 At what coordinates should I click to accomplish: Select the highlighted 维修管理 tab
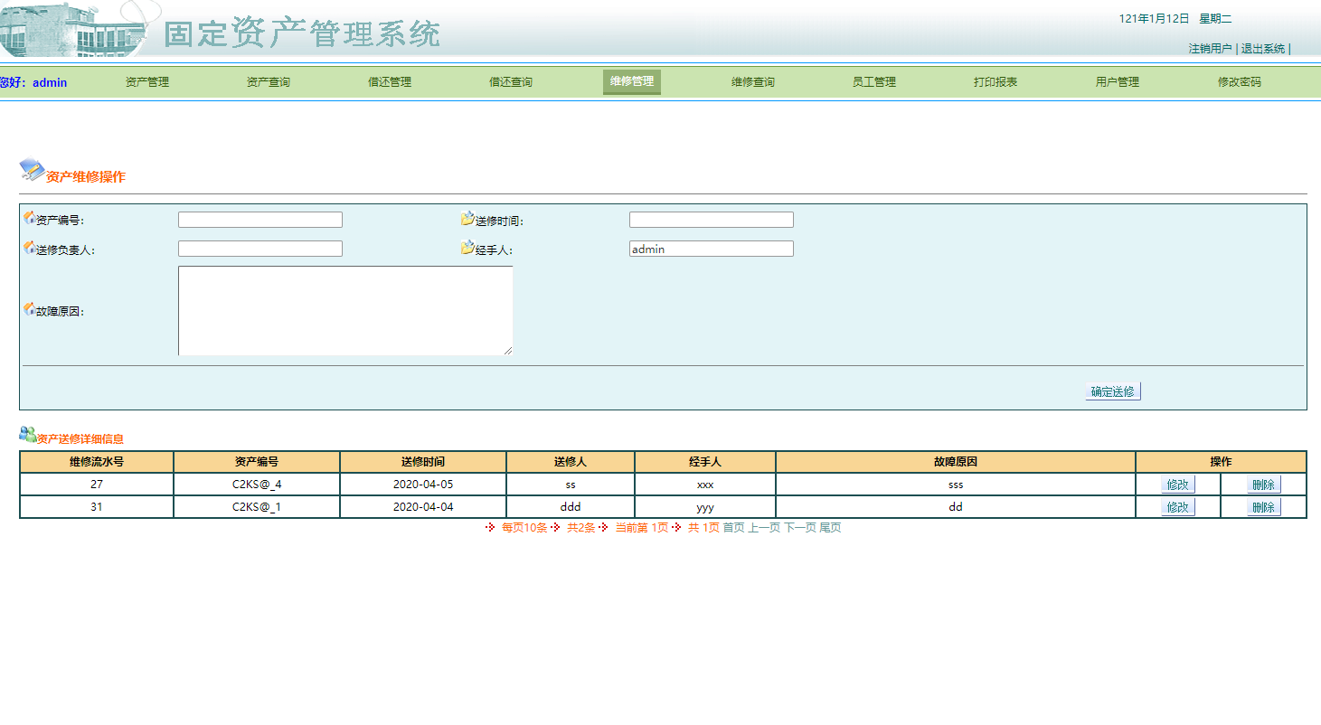[x=631, y=81]
